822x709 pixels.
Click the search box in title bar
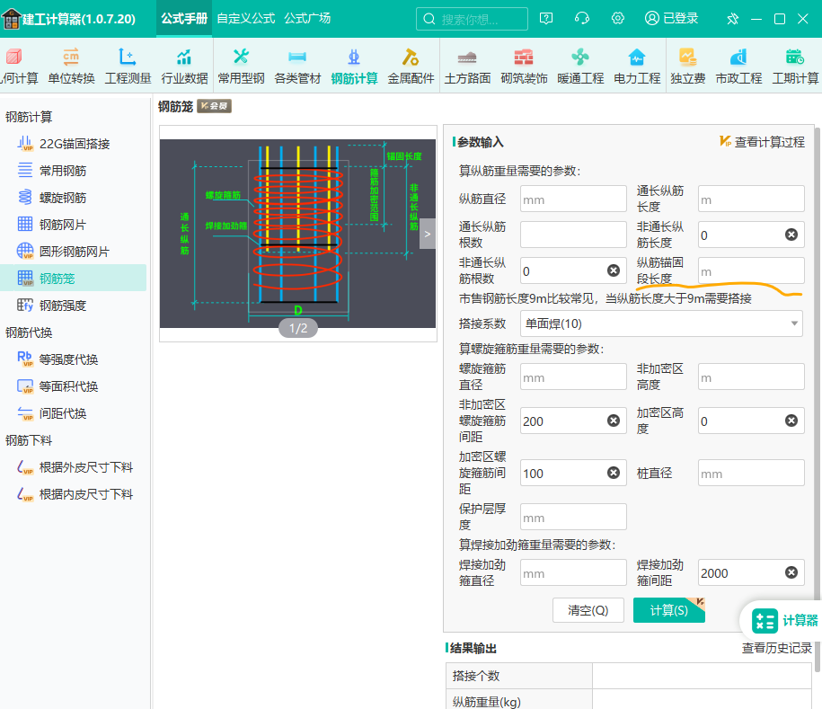[x=472, y=19]
